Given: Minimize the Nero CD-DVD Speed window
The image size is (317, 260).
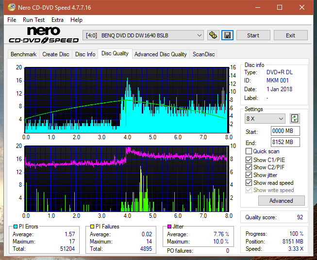Looking at the screenshot, I should [258, 7].
